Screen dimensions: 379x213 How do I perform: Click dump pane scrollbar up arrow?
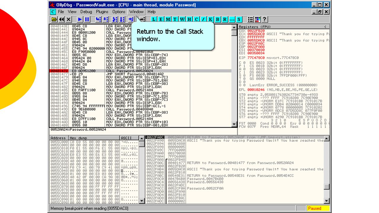142,138
